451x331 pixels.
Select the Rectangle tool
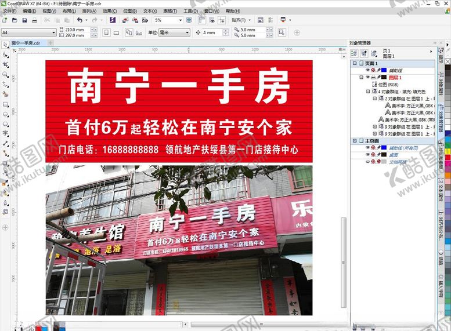coord(5,104)
